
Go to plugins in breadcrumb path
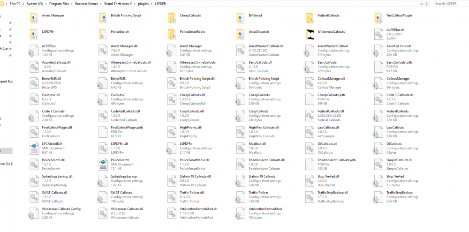click(144, 4)
